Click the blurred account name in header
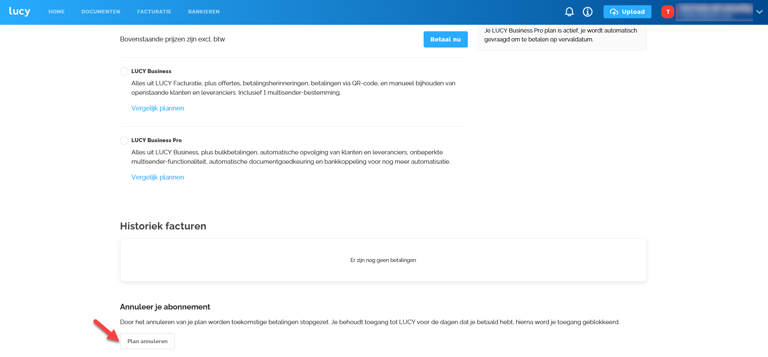 [x=714, y=12]
